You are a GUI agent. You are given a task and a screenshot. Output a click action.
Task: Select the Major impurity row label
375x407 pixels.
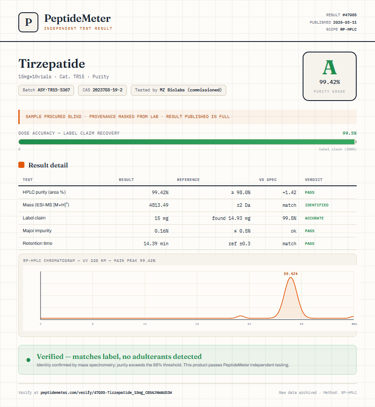tap(37, 230)
